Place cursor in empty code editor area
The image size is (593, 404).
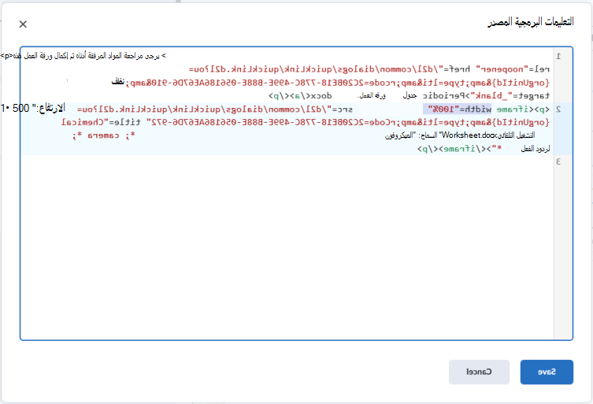tap(287, 246)
